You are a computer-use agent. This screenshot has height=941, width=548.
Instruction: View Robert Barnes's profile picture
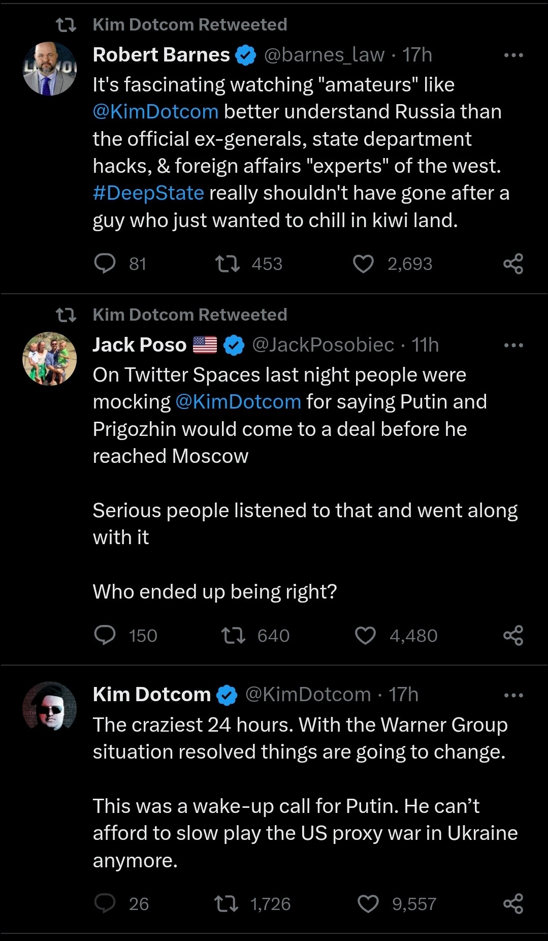tap(50, 69)
